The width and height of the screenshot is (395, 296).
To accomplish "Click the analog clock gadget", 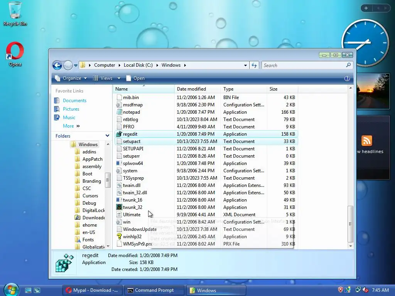I will coord(365,43).
